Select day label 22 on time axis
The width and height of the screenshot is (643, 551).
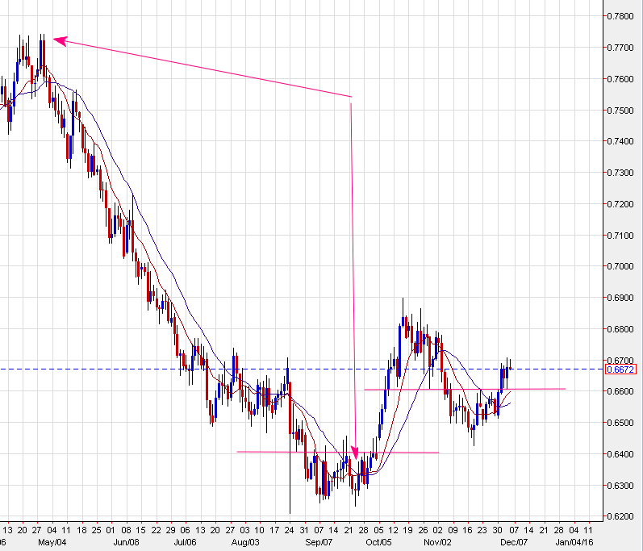point(156,530)
